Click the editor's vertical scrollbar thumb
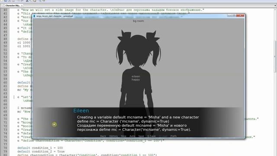Screen dimensions: 277x156 (x=275, y=57)
